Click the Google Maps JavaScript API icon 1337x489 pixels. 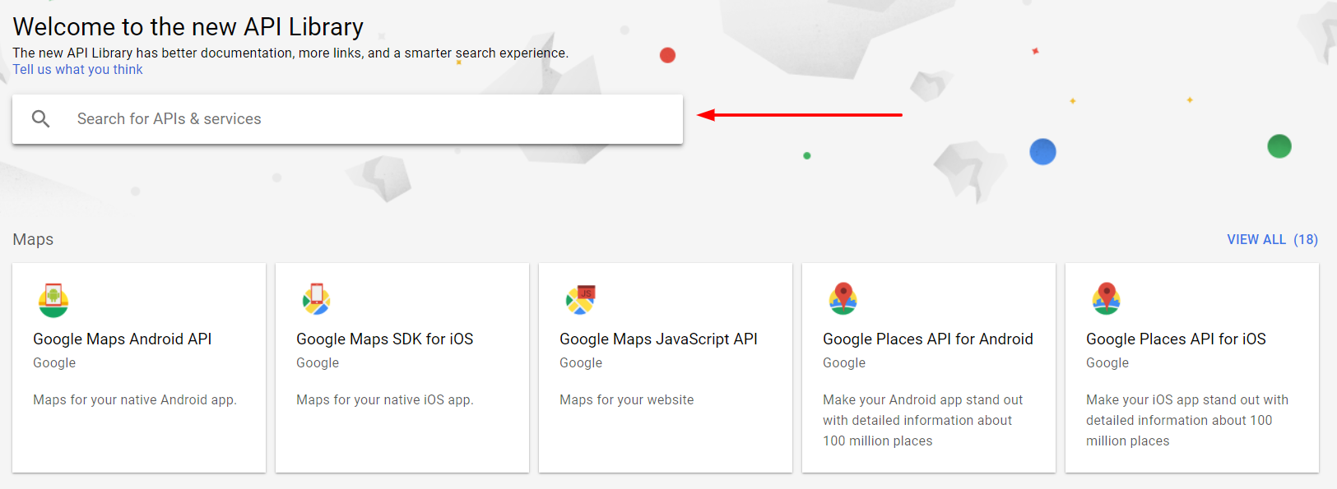(580, 300)
